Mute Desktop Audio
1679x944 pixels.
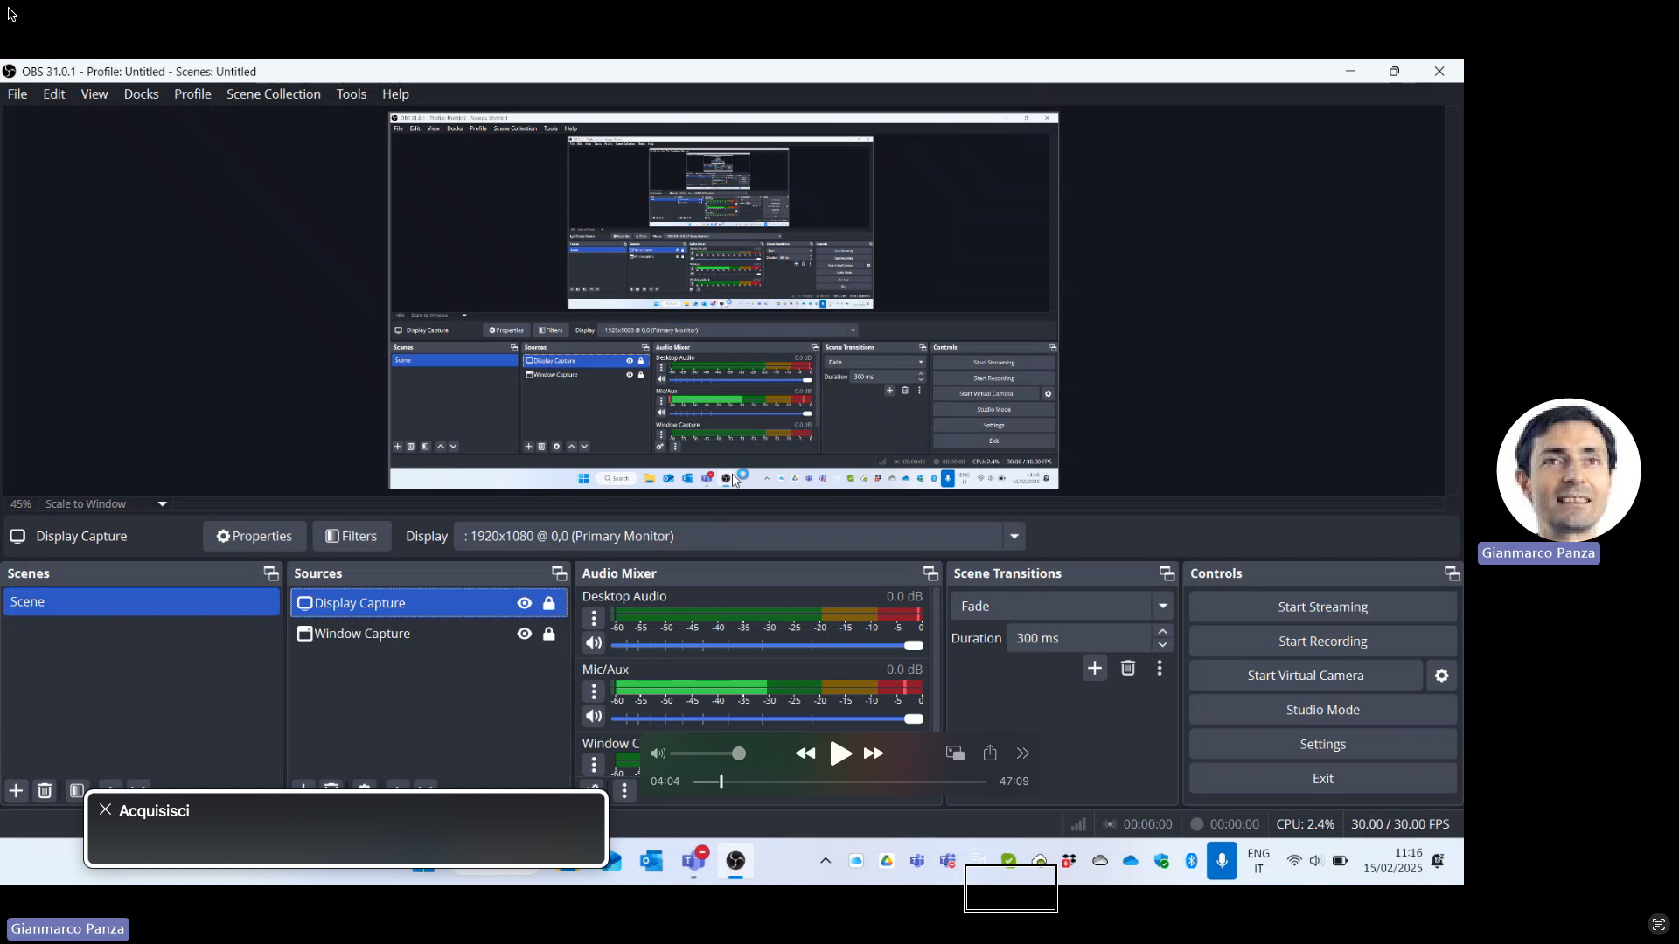click(594, 643)
